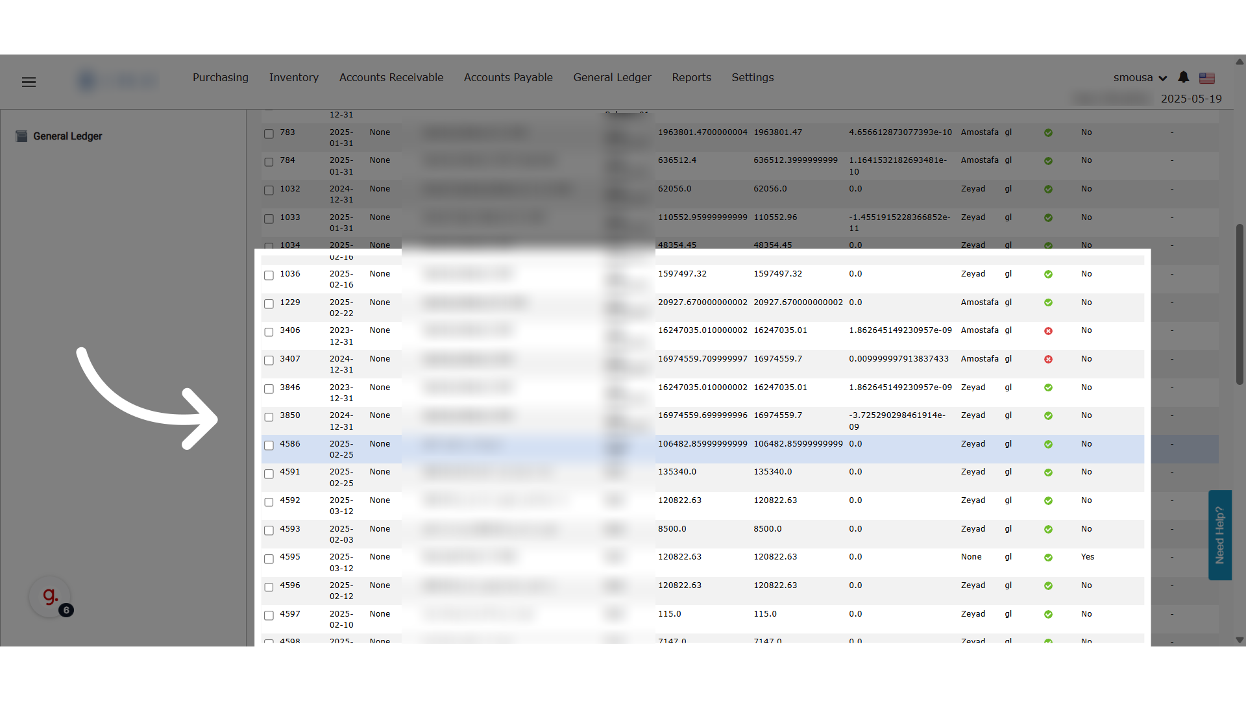
Task: Select checkbox for entry 783
Action: (269, 134)
